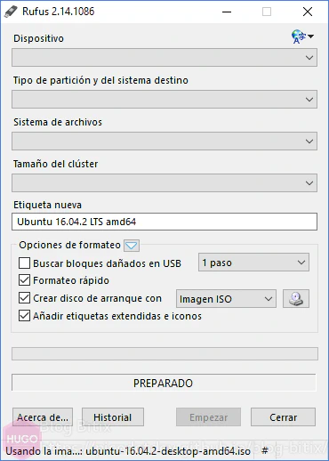
Task: Click the empty progress bar
Action: (164, 354)
